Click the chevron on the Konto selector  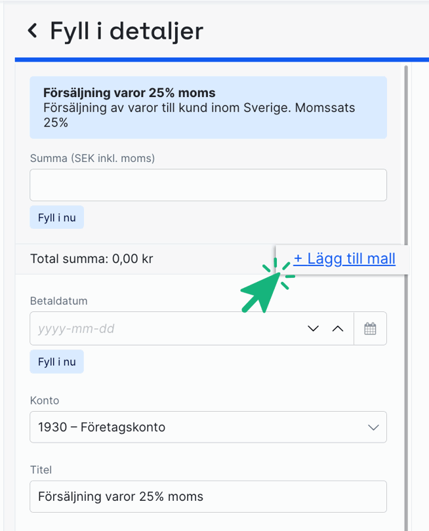[373, 427]
